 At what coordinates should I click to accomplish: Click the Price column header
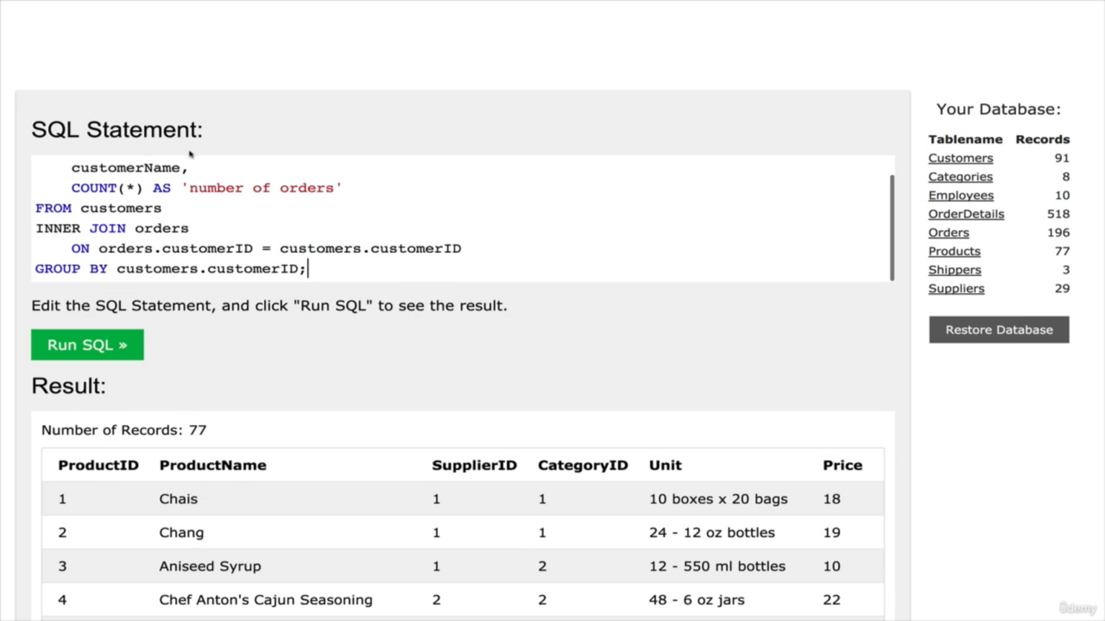tap(842, 466)
